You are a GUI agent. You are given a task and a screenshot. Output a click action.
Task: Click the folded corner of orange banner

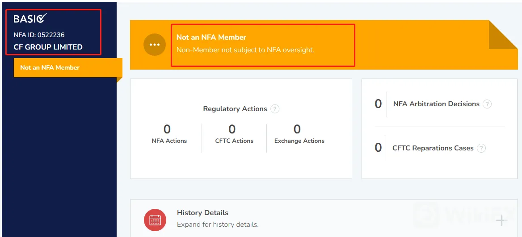(x=503, y=34)
